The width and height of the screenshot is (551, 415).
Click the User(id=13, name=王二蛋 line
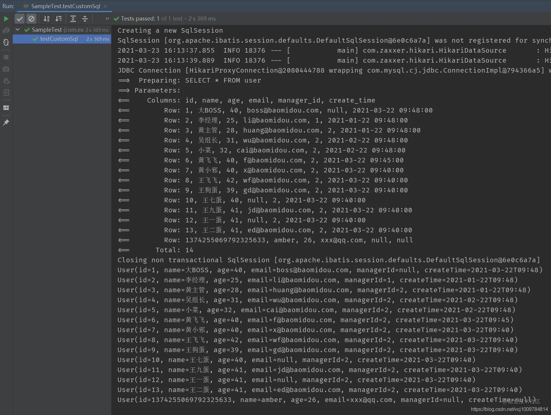tap(320, 390)
